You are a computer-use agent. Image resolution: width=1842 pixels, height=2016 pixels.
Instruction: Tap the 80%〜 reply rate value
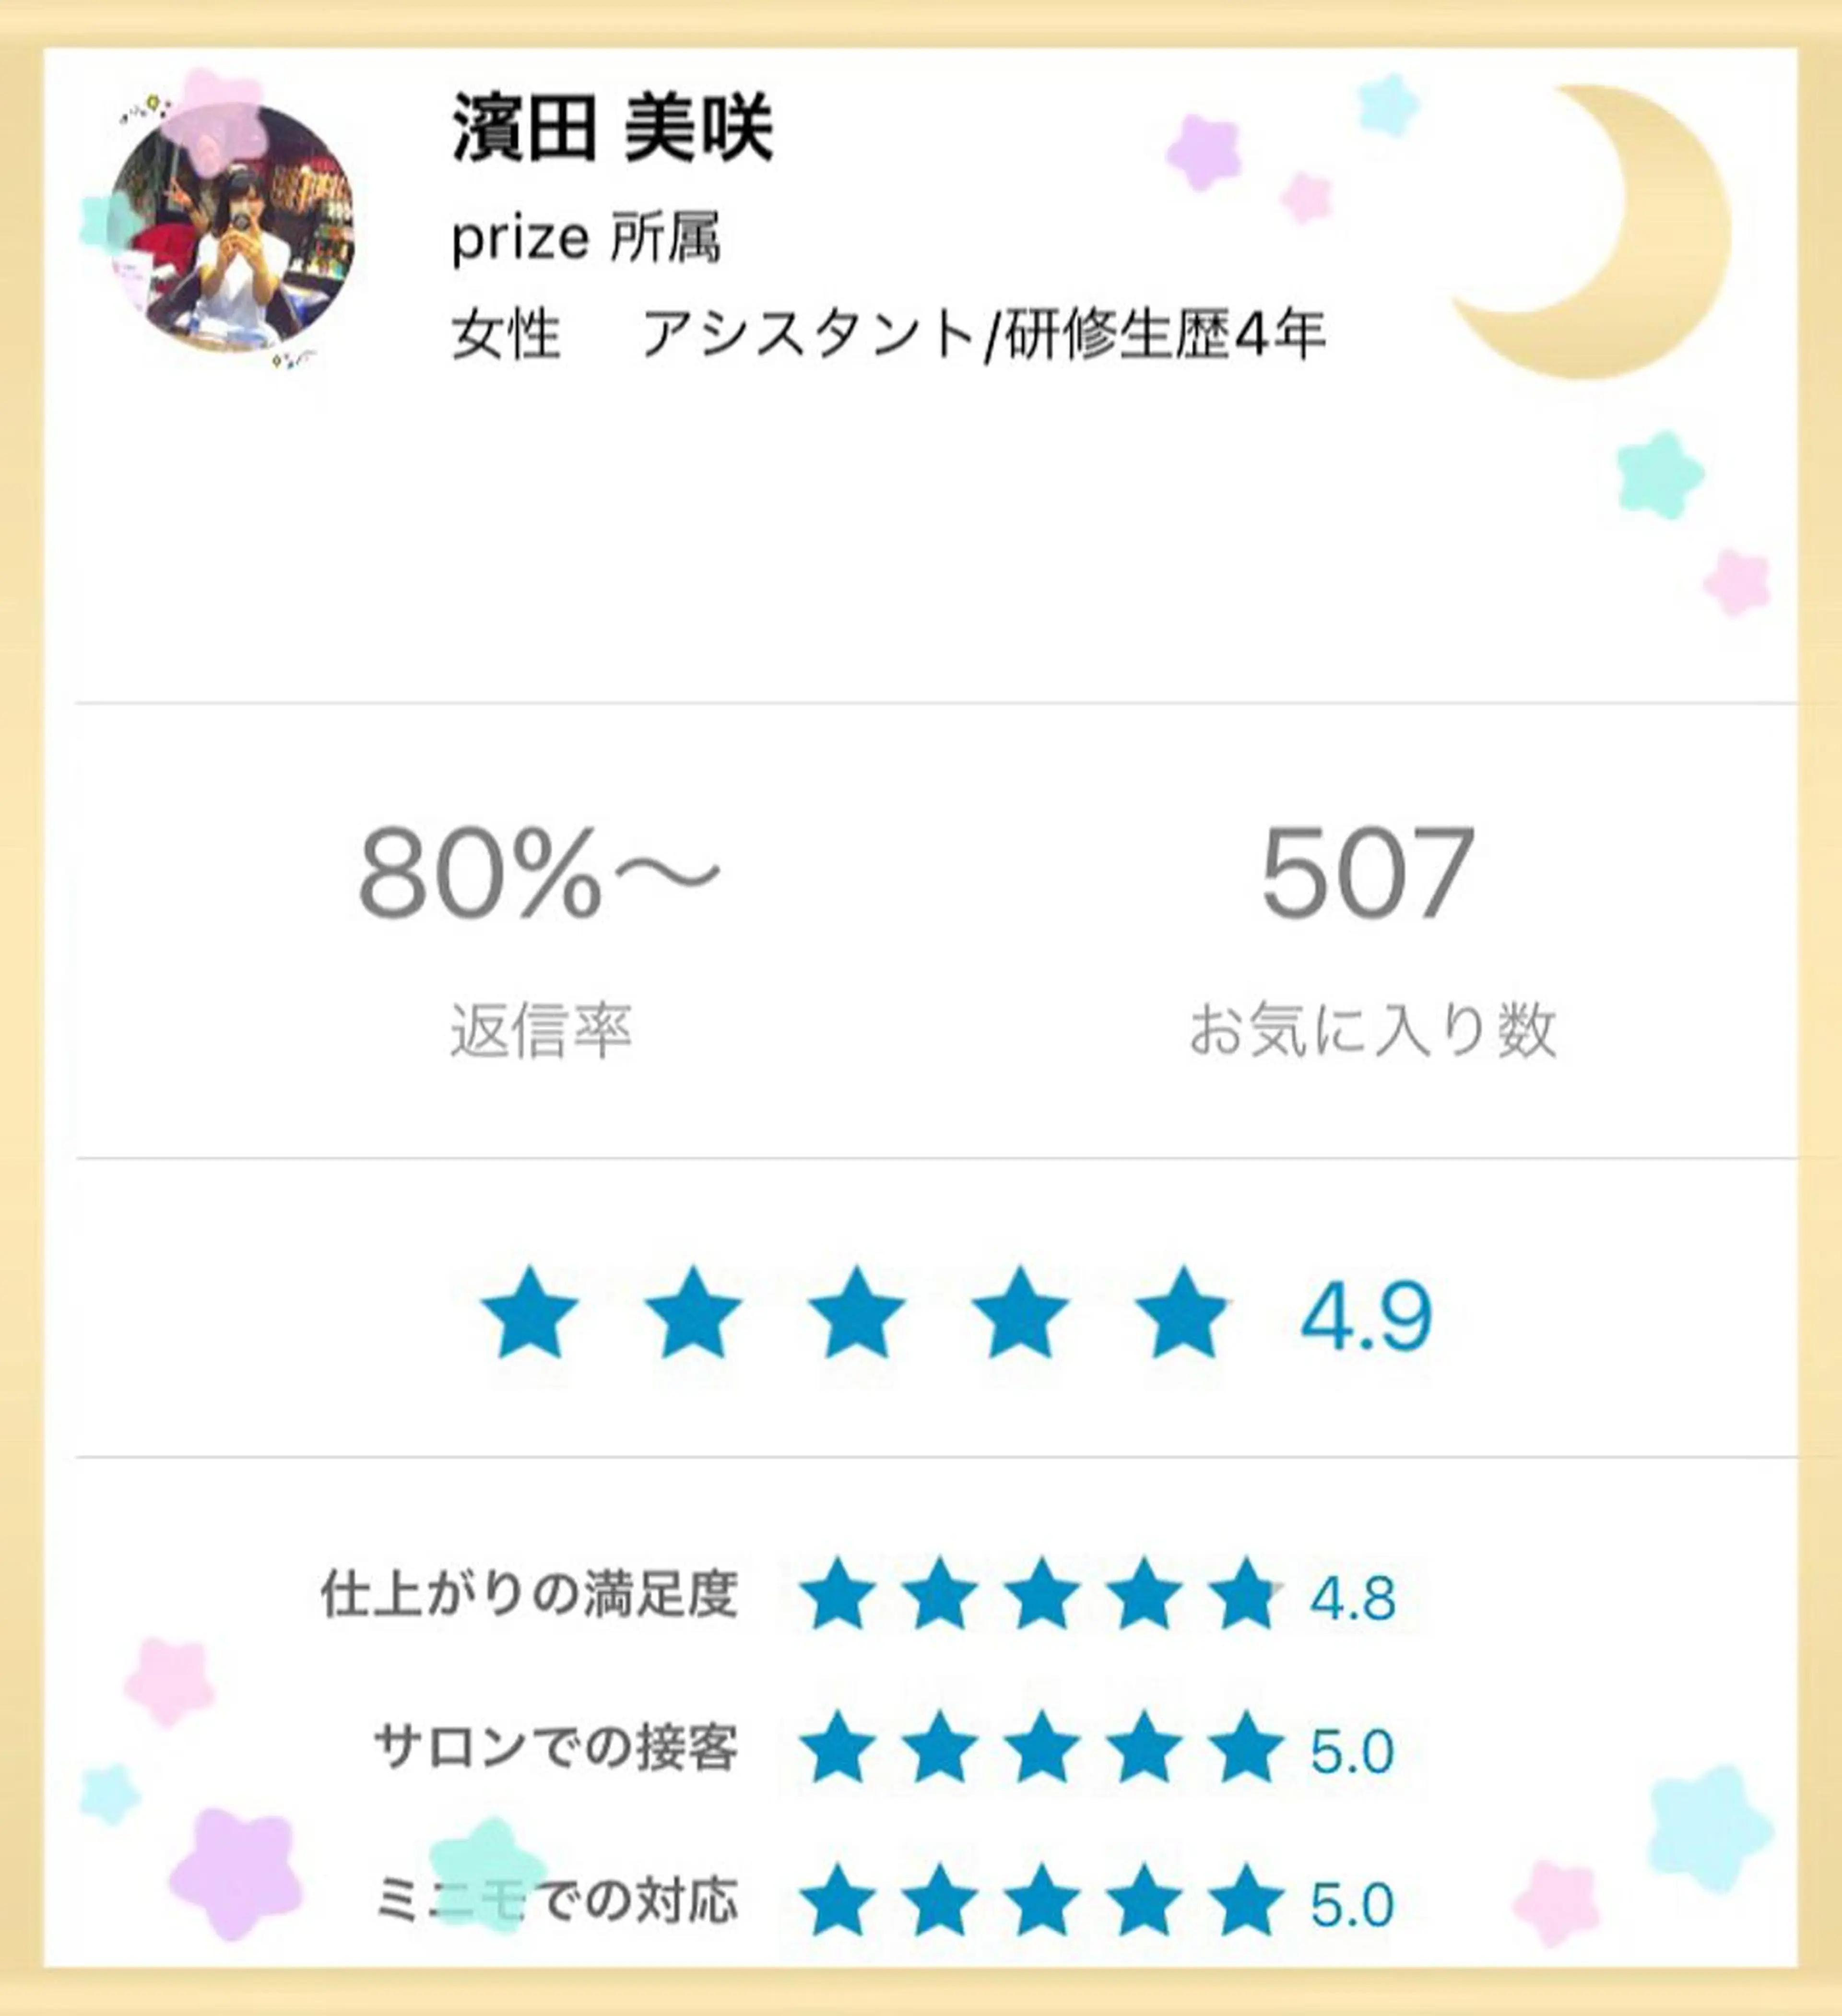click(x=538, y=872)
